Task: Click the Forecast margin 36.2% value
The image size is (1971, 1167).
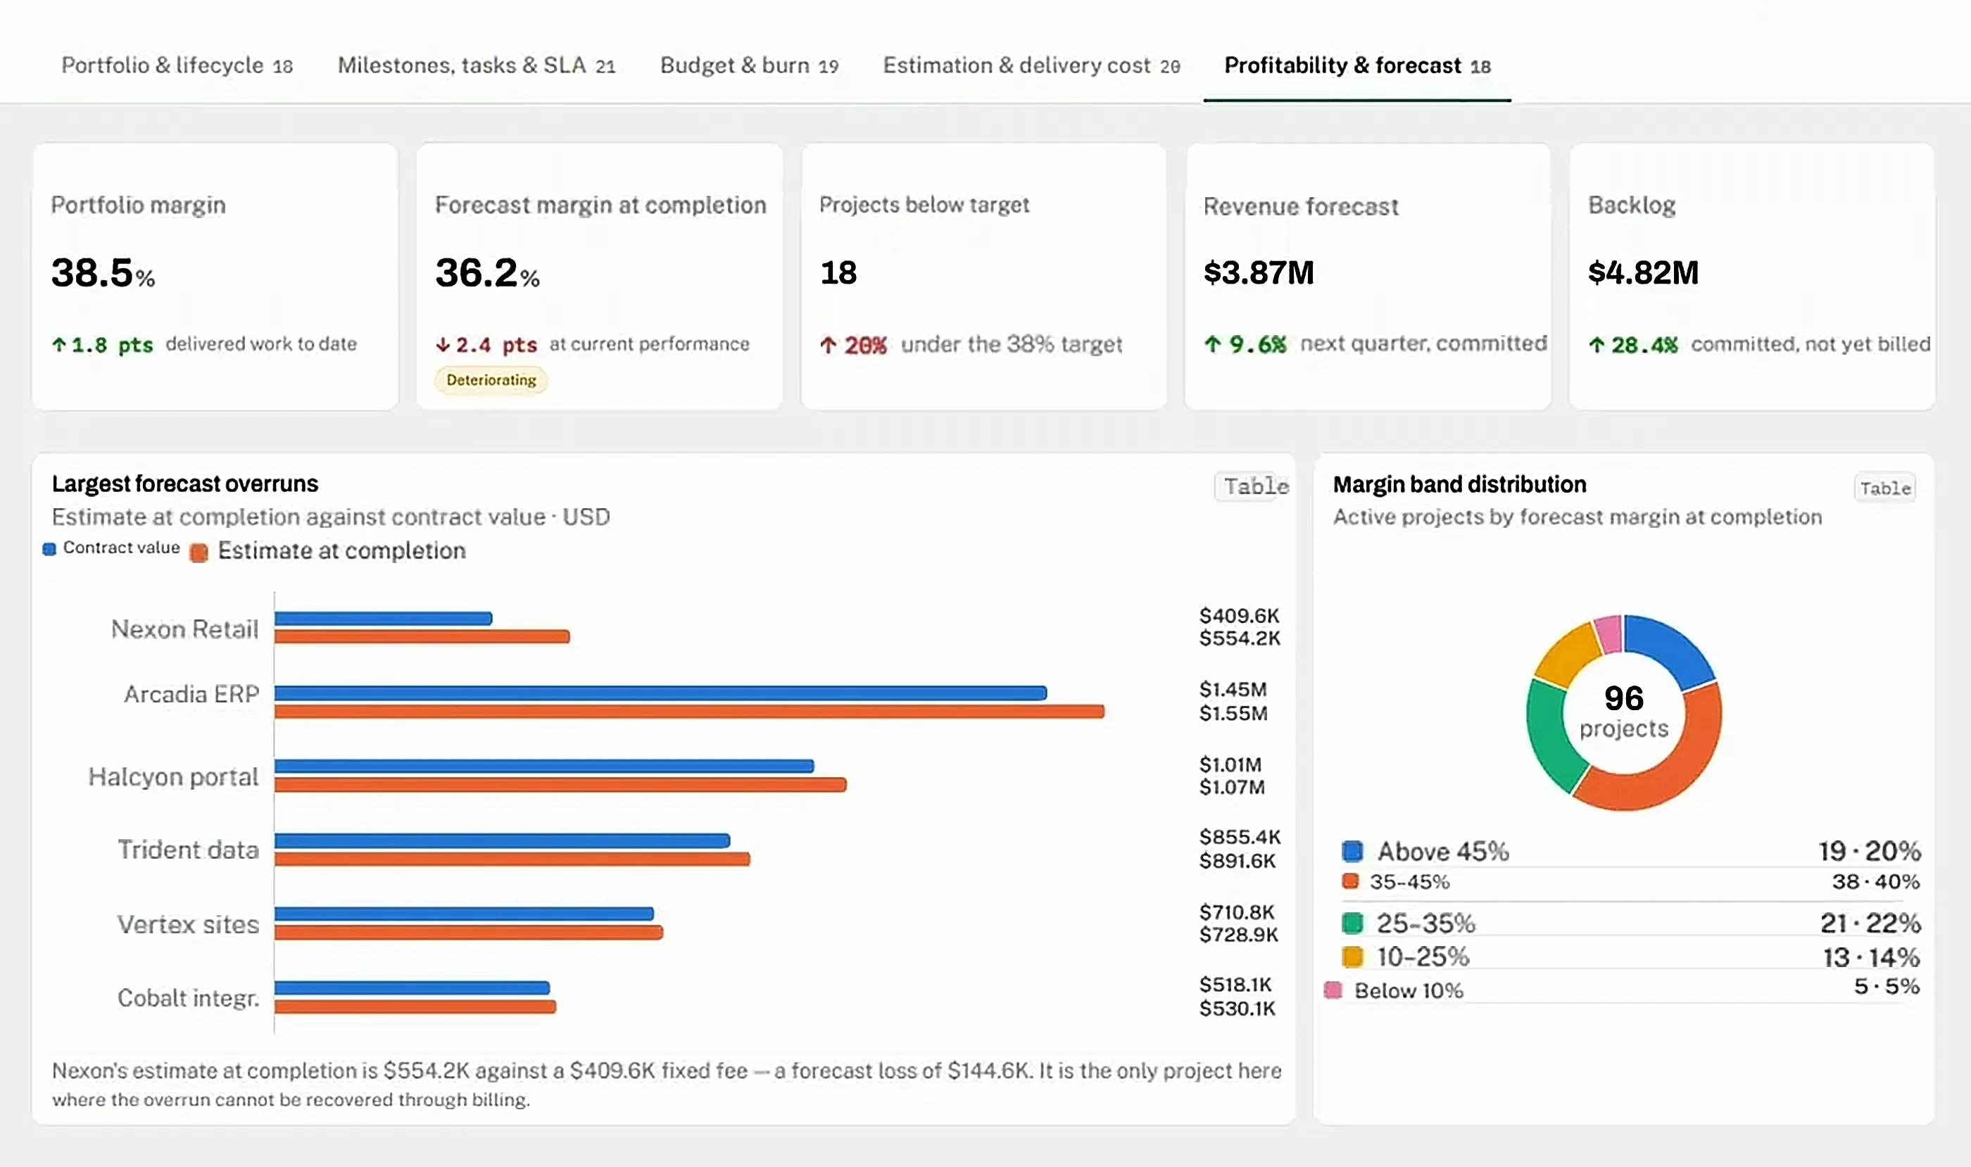Action: point(488,273)
